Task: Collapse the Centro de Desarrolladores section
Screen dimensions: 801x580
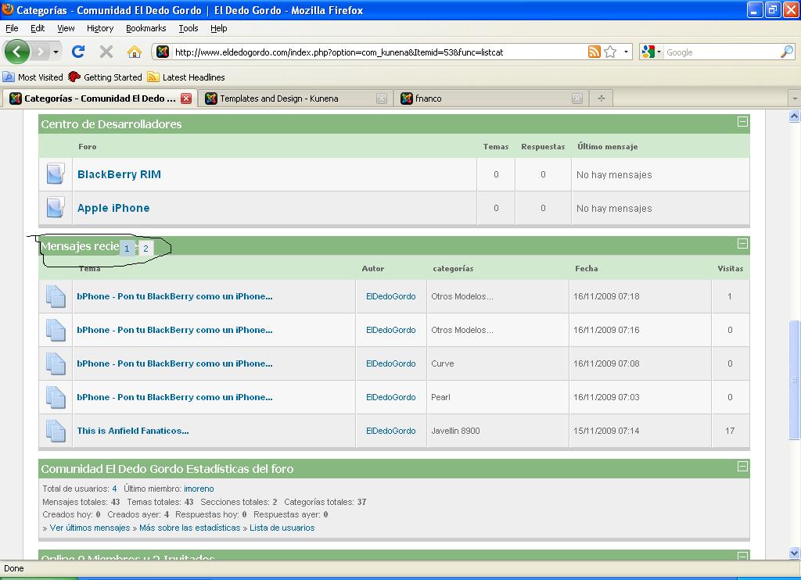Action: 742,122
